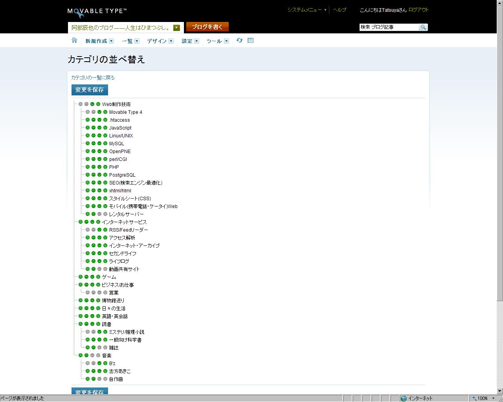Click the Movable Type logo
Screen dimensions: 503x402
tap(97, 12)
